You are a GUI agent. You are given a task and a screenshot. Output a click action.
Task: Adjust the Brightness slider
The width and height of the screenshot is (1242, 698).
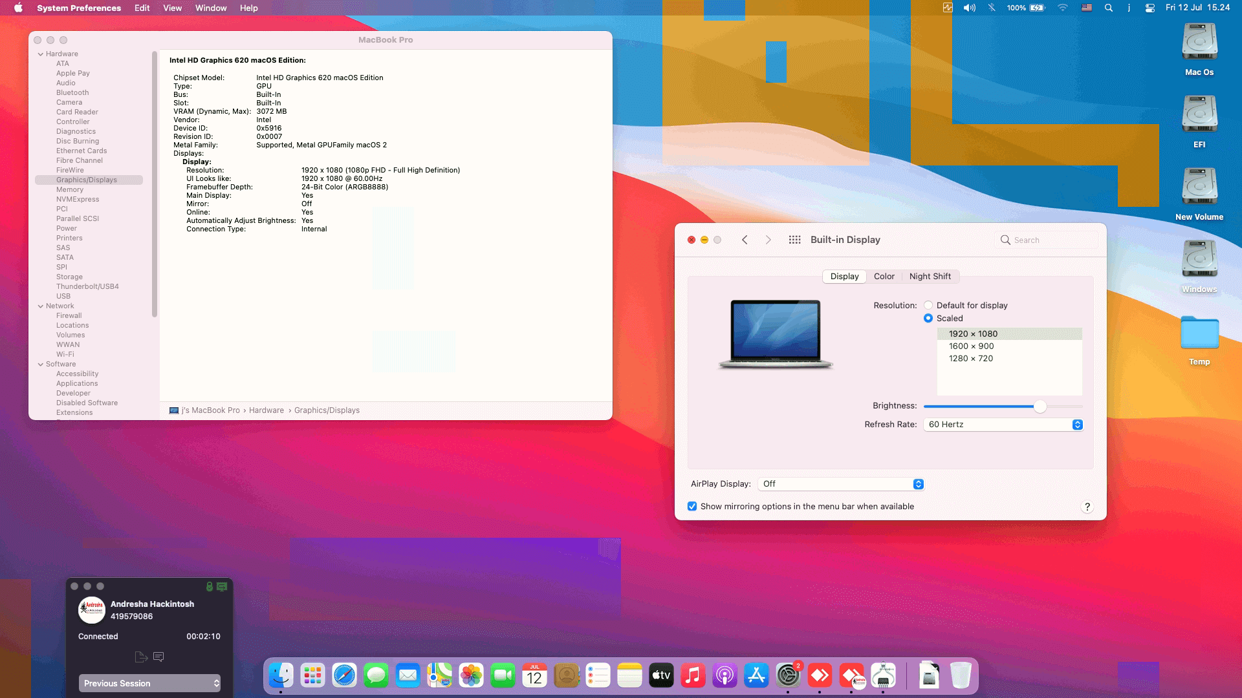click(x=1003, y=407)
